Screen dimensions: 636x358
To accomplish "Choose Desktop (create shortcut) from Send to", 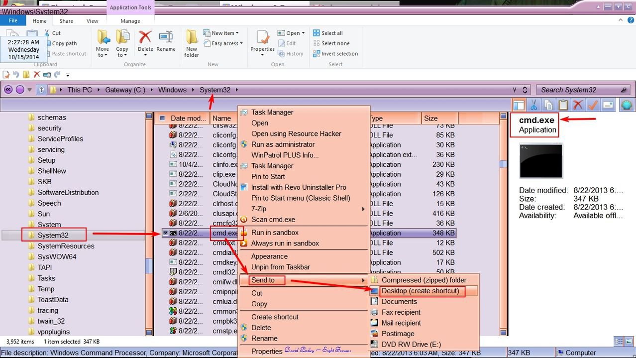I will point(420,291).
